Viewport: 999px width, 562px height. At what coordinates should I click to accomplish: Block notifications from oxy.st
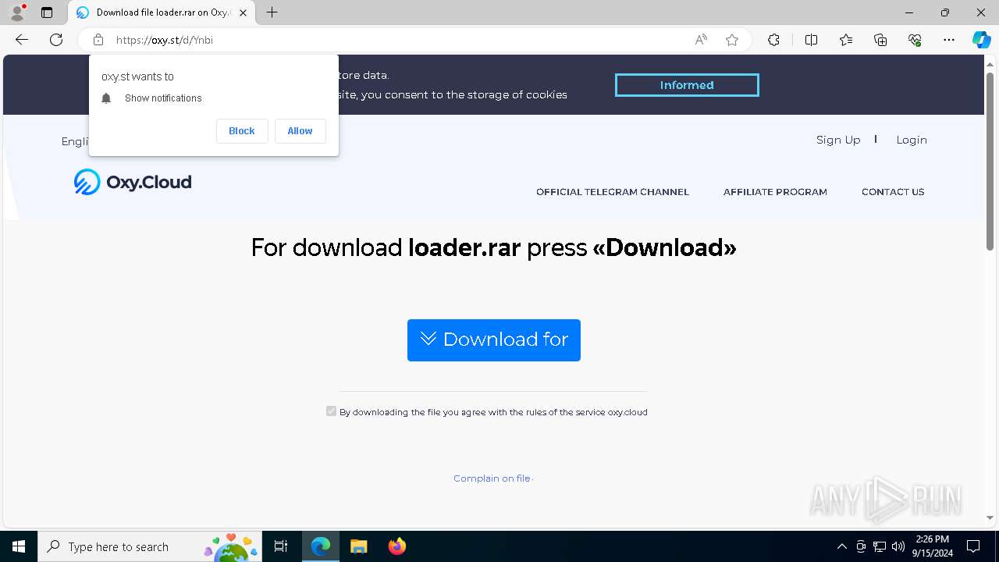coord(242,131)
